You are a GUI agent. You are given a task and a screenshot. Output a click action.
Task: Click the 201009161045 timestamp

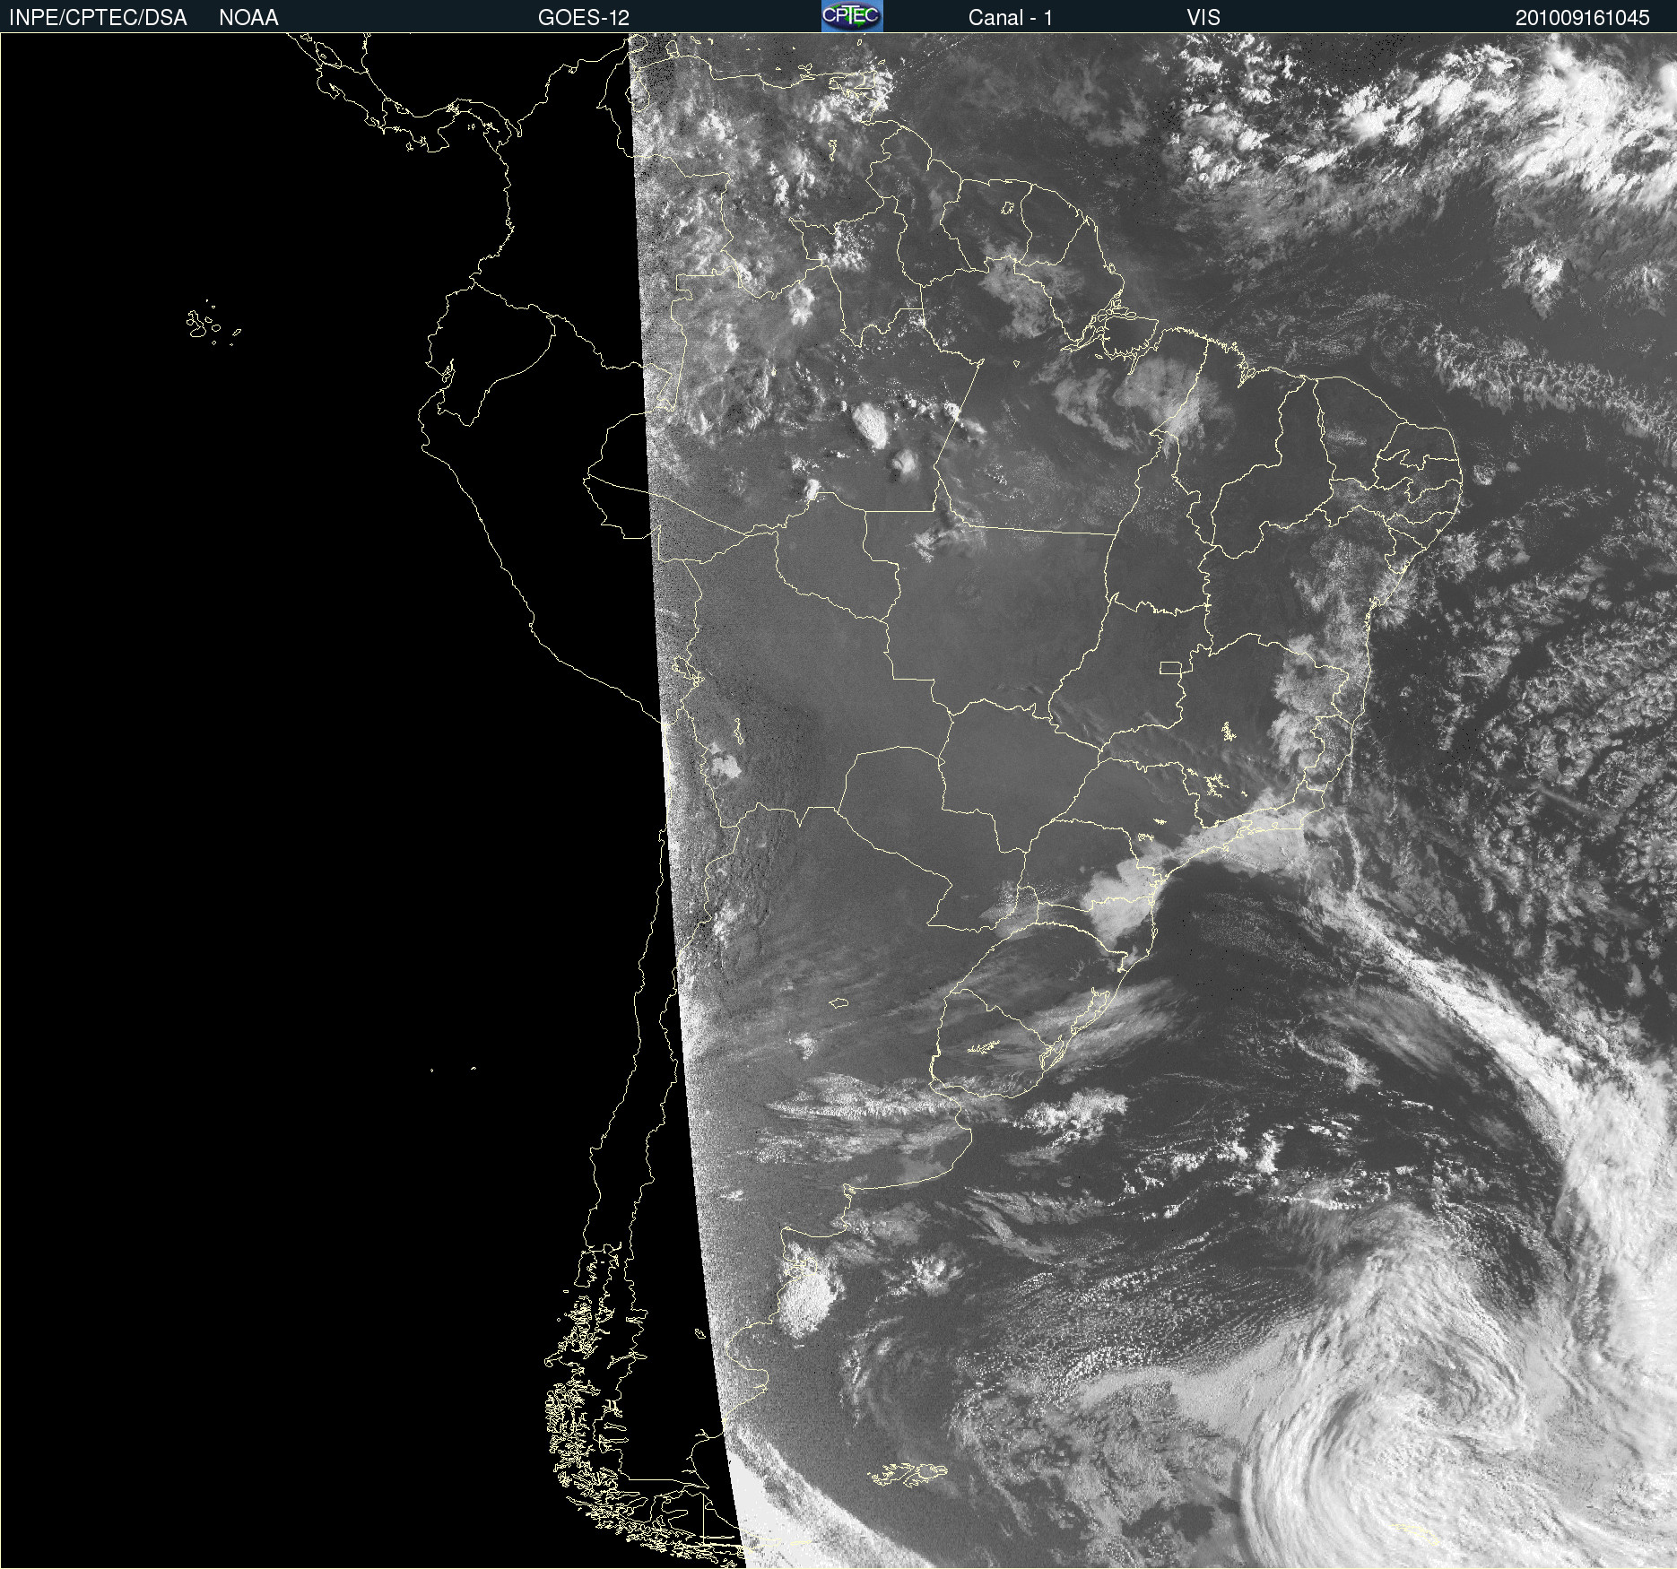[1583, 18]
